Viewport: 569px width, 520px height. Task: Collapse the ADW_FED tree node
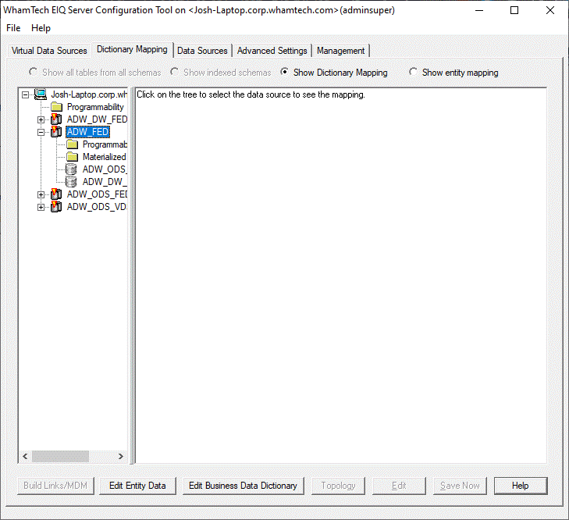(x=41, y=132)
